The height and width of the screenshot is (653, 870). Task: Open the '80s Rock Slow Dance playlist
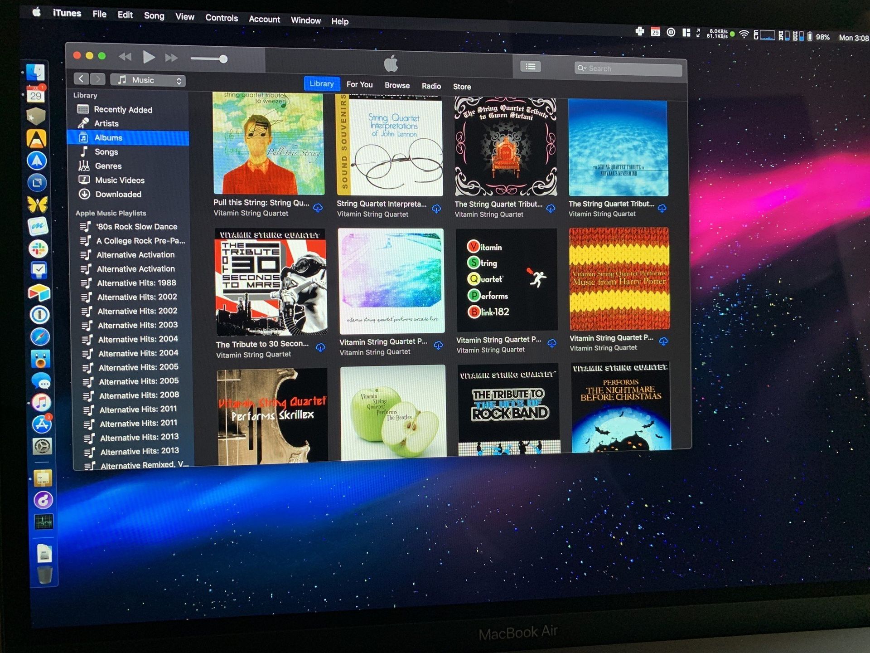[x=137, y=226]
